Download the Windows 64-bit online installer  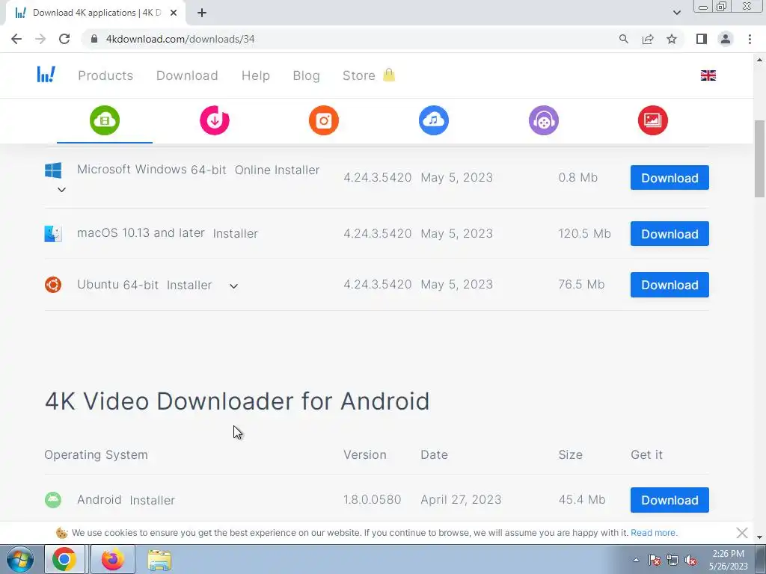pyautogui.click(x=670, y=178)
